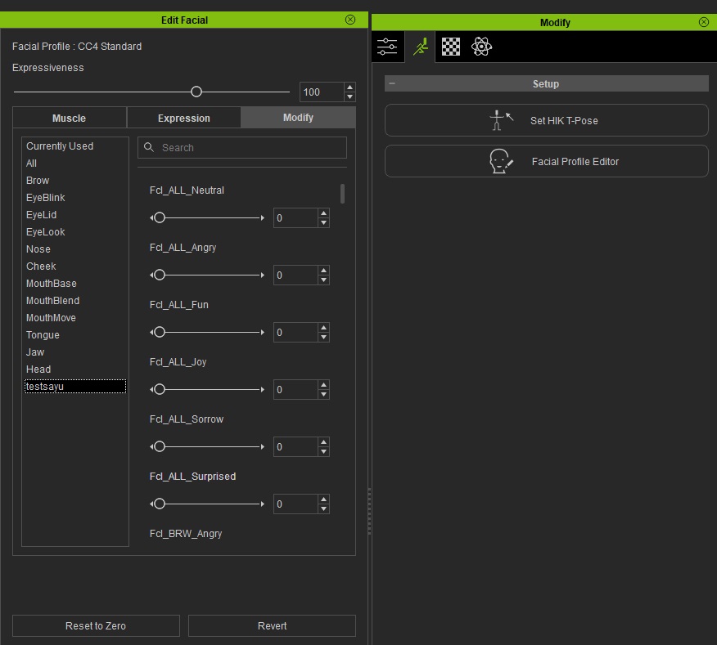The image size is (717, 645).
Task: Click the Set HIK T-Pose button
Action: pos(547,120)
